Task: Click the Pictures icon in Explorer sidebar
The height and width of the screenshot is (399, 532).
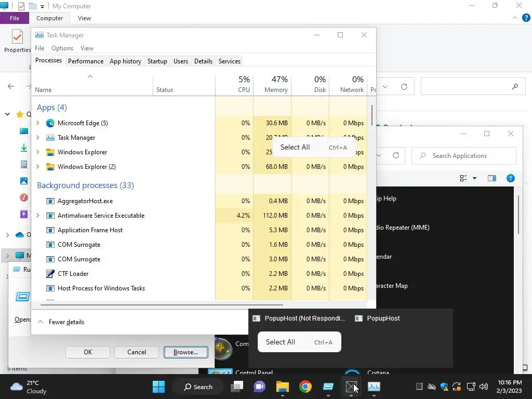Action: (x=24, y=181)
